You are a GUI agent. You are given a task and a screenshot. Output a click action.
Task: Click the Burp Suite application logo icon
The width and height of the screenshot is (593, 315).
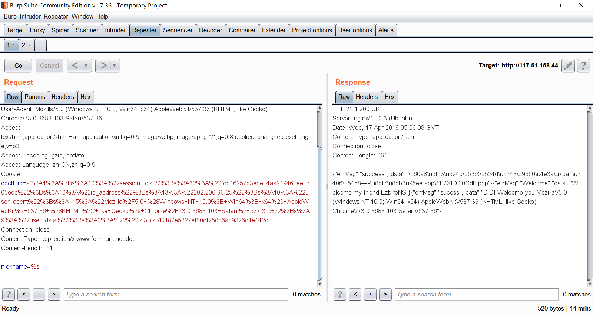tap(4, 5)
